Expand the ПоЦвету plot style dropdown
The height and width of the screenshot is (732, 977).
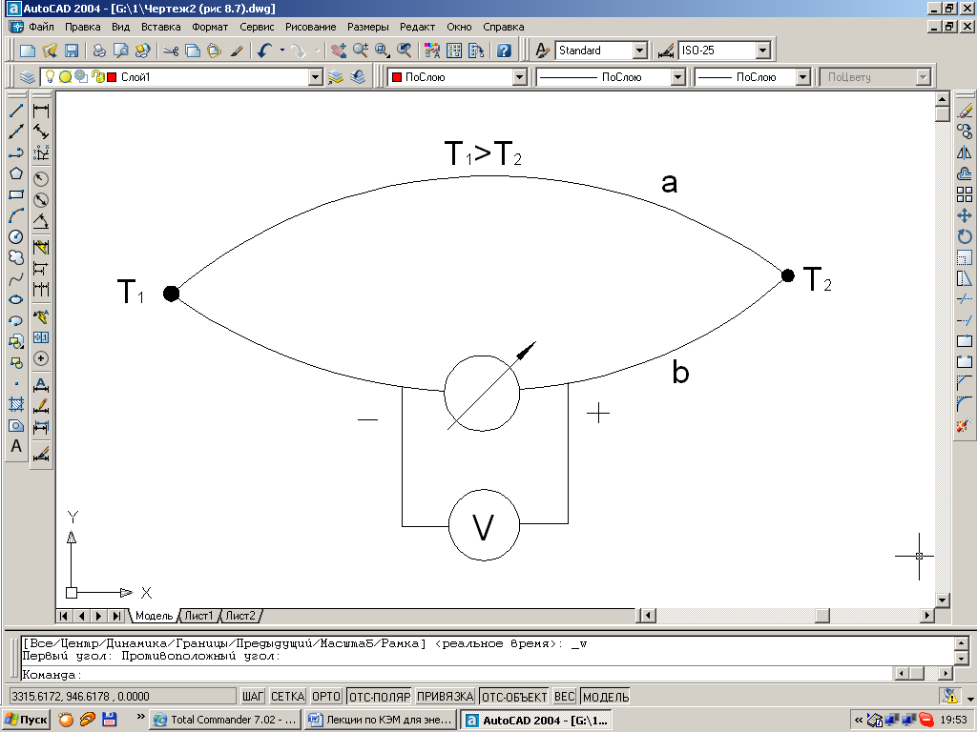point(923,77)
